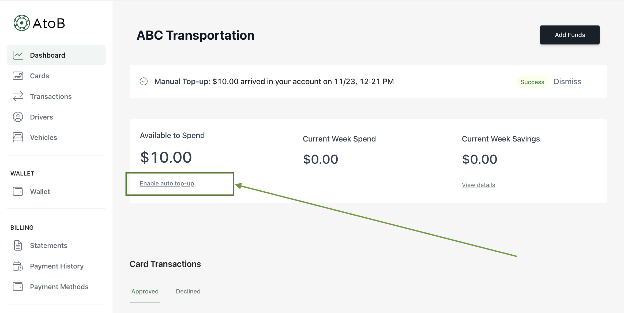
Task: Click the Add Funds button
Action: [x=570, y=35]
